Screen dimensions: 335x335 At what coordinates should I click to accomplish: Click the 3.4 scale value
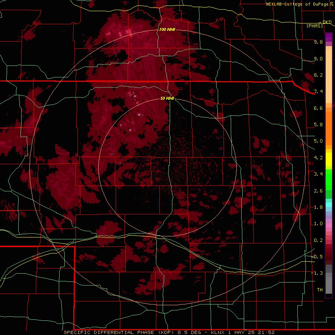pyautogui.click(x=318, y=174)
